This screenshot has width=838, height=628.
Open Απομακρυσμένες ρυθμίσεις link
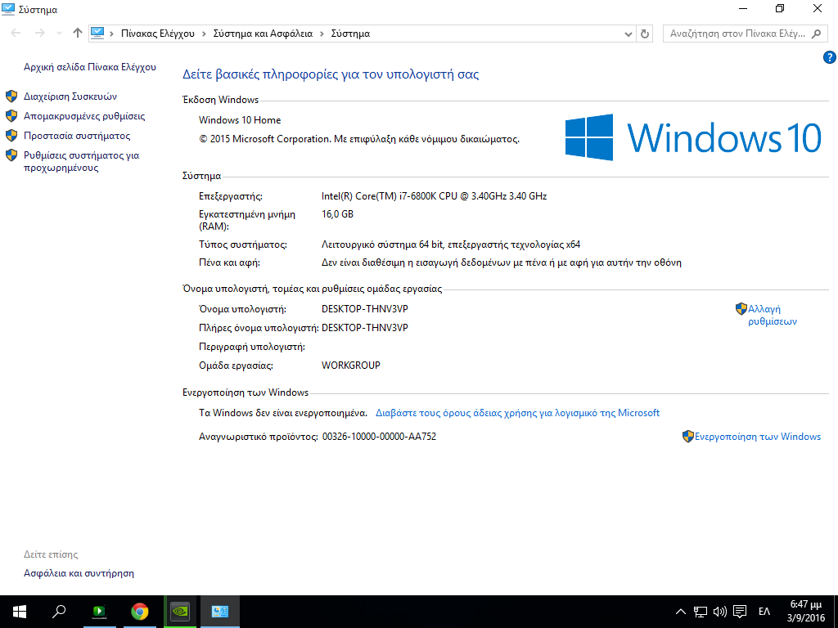pyautogui.click(x=84, y=116)
